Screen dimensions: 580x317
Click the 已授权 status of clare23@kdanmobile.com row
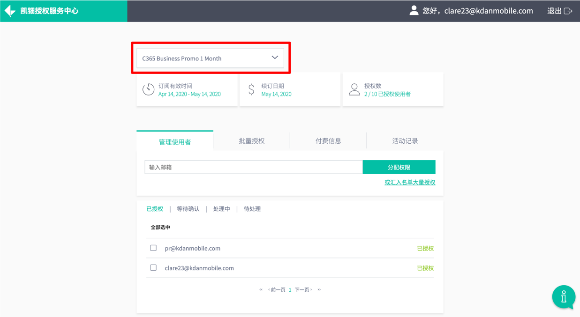(425, 268)
